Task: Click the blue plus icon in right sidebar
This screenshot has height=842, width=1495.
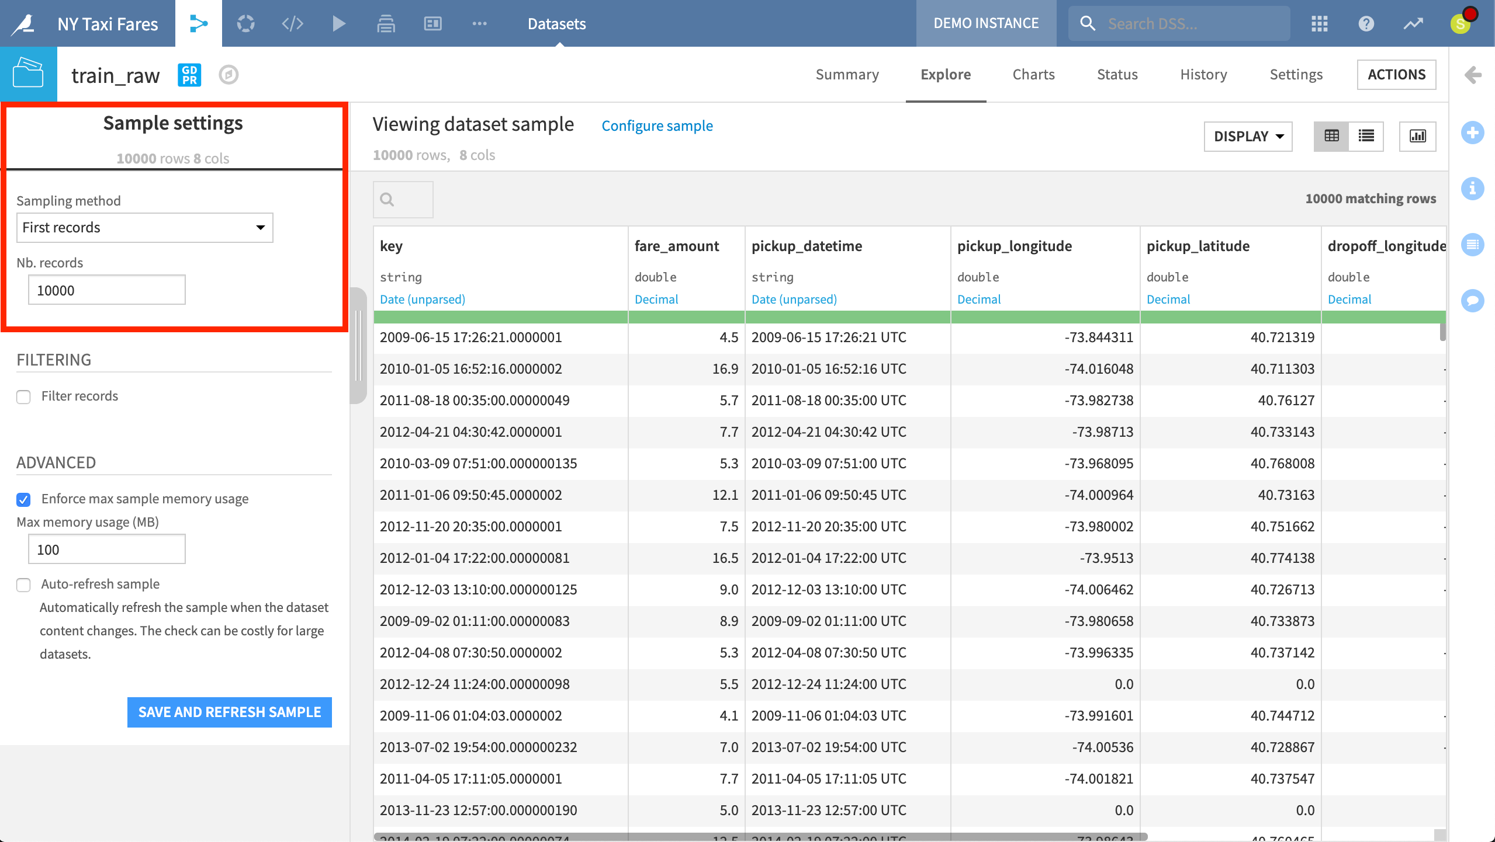Action: pos(1473,133)
